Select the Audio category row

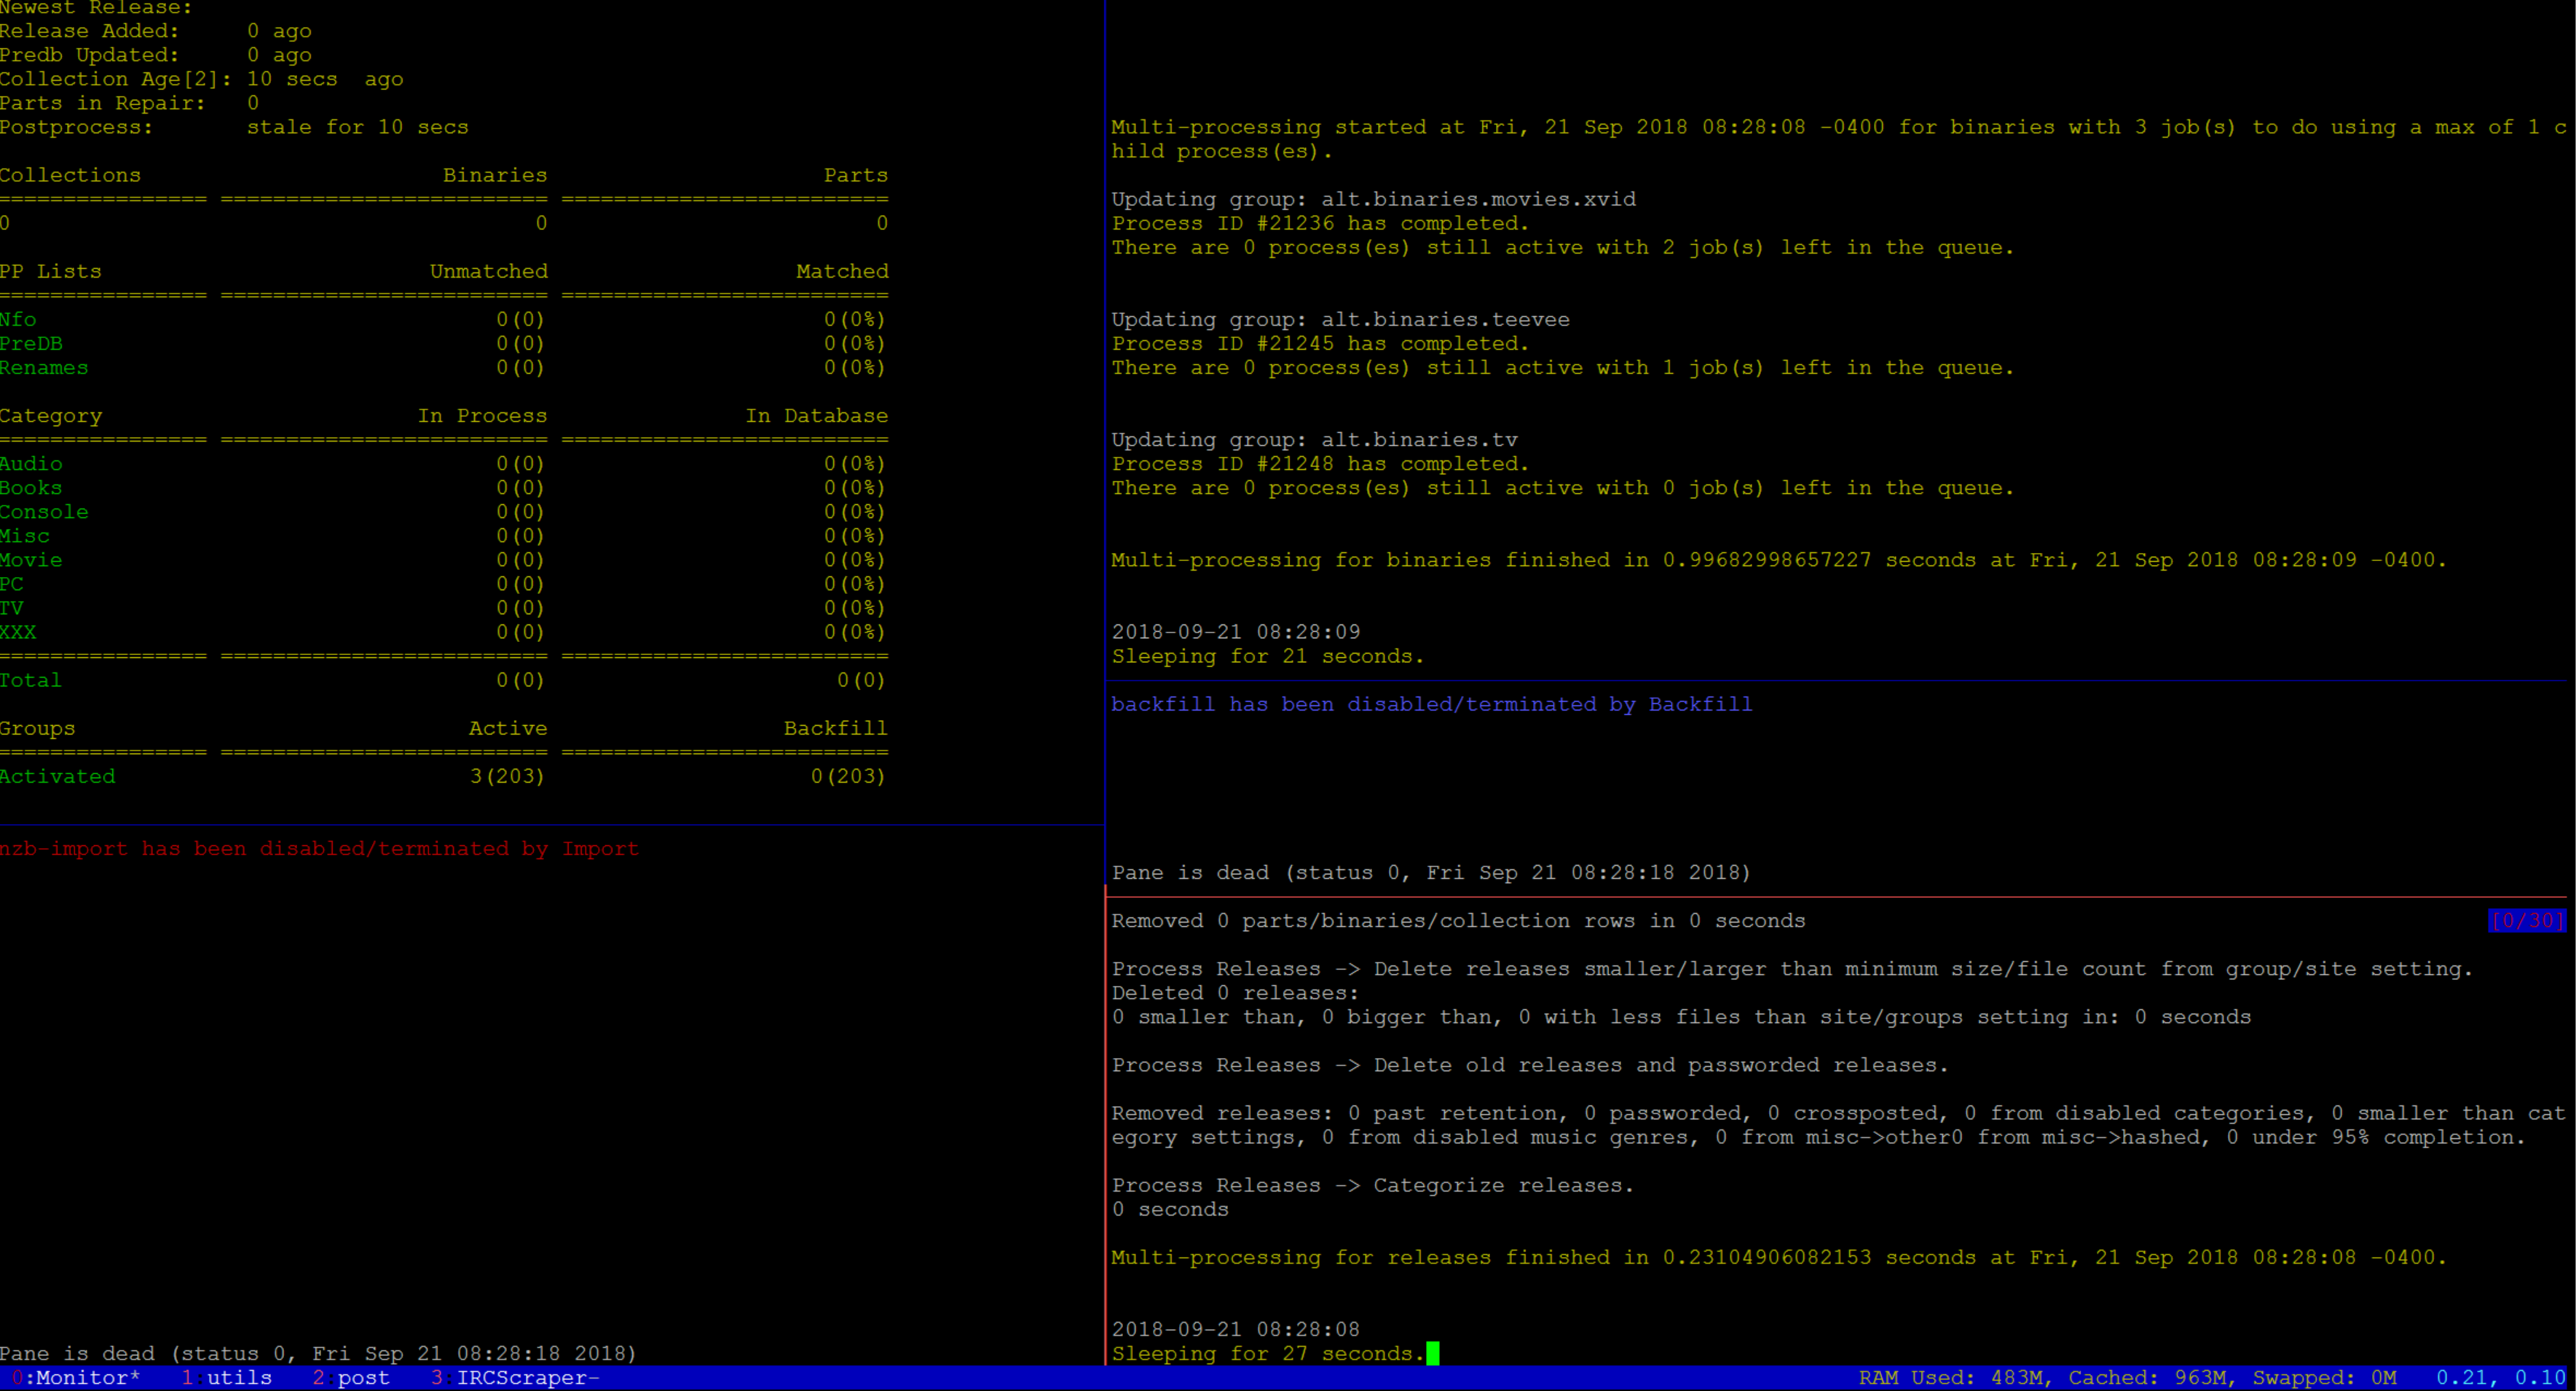point(31,463)
